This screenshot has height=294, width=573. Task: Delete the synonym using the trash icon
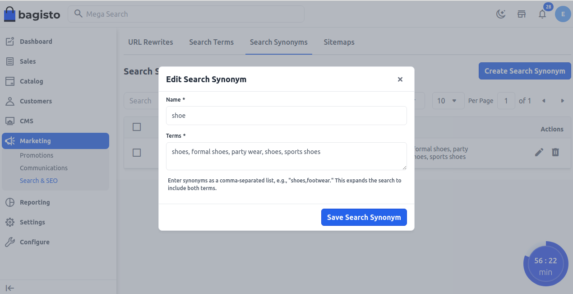(x=555, y=152)
